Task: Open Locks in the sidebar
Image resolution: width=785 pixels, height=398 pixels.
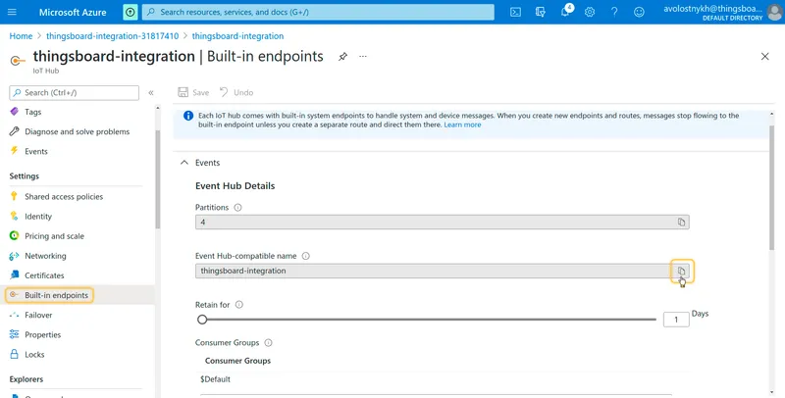Action: pyautogui.click(x=34, y=355)
